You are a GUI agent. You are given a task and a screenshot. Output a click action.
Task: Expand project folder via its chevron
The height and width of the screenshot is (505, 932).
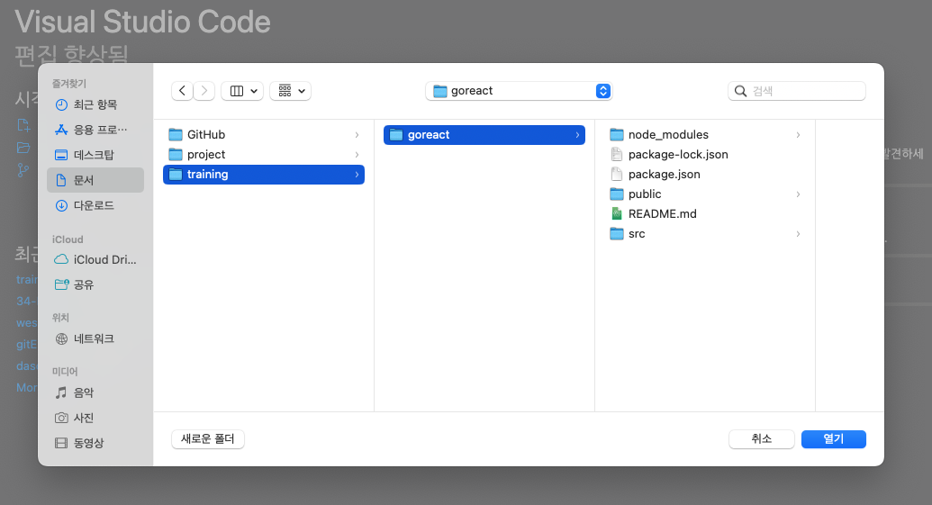[x=357, y=155]
